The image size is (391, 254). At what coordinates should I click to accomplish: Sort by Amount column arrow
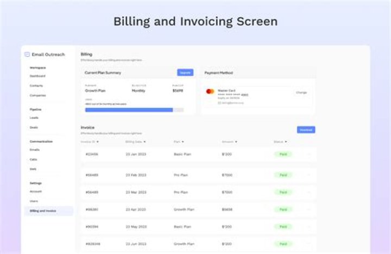[x=237, y=142]
